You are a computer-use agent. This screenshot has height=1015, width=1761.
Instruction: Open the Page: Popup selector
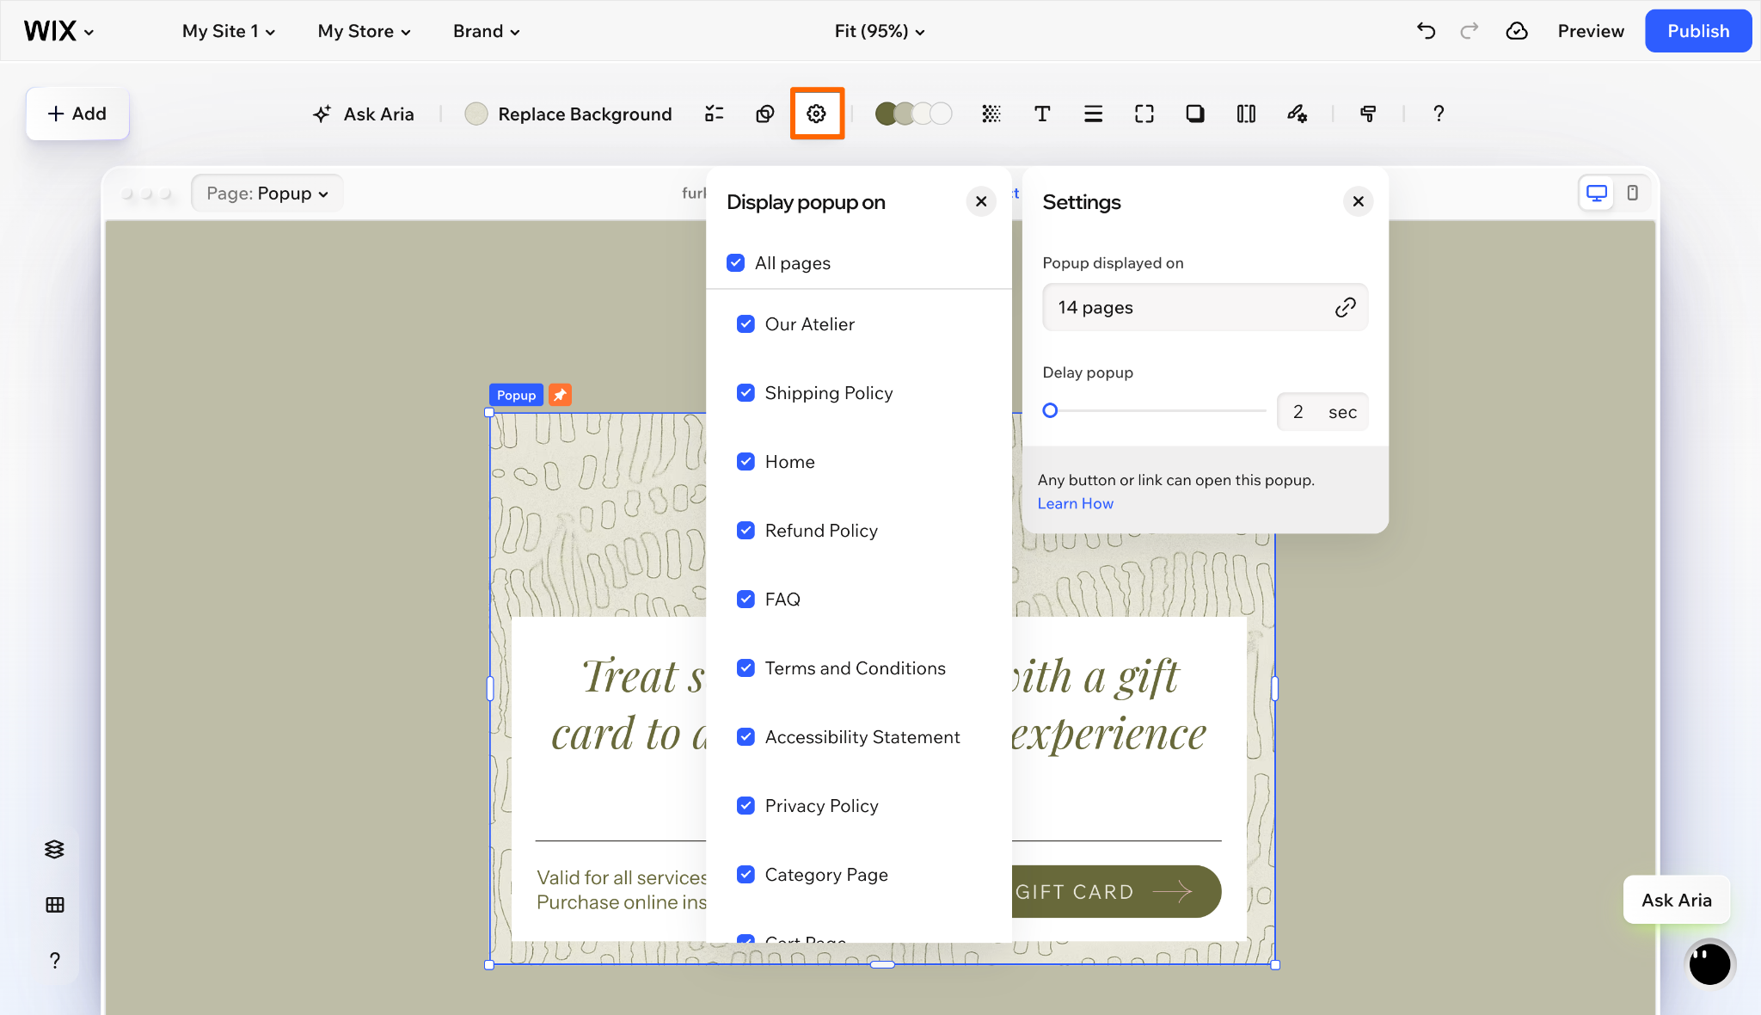(x=267, y=194)
